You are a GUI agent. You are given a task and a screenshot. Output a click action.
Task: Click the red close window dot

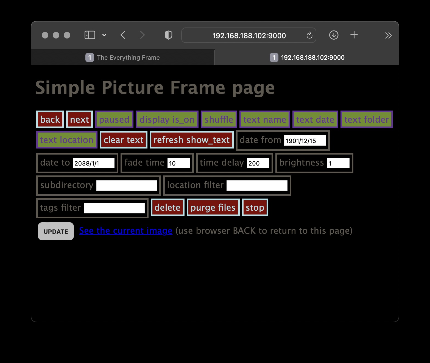(x=45, y=35)
